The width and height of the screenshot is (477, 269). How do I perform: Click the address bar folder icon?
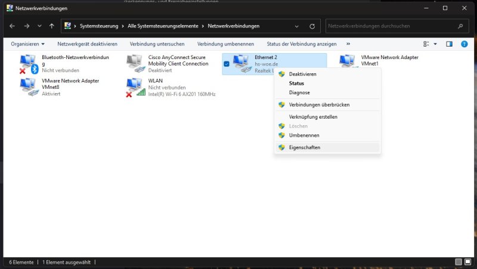click(x=67, y=26)
